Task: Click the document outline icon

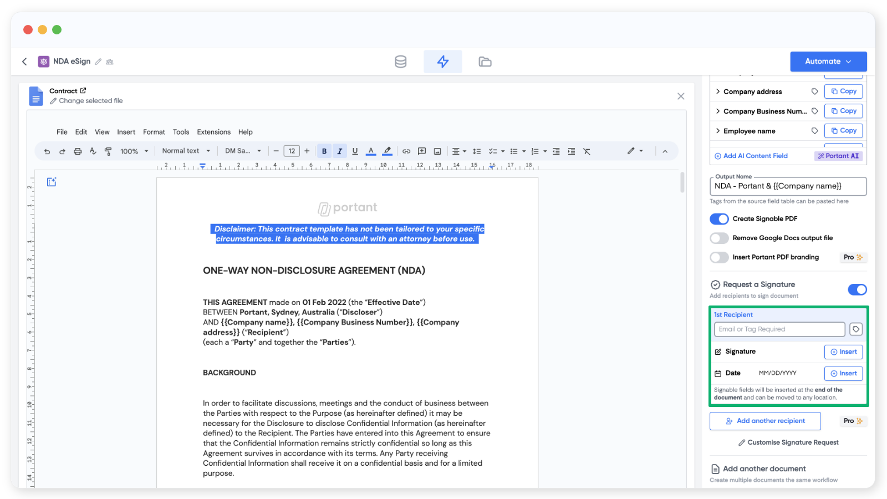Action: (52, 182)
